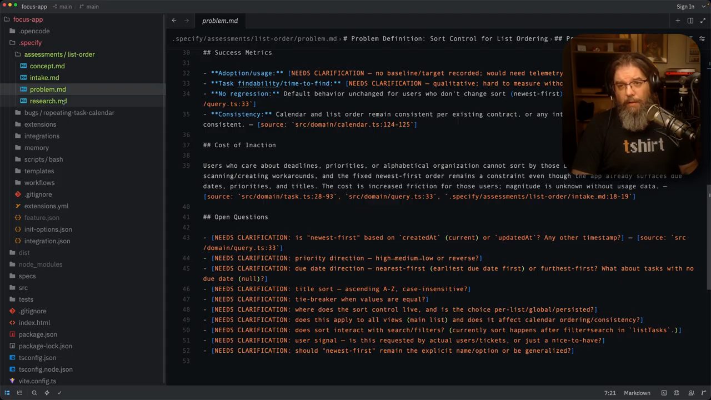This screenshot has width=711, height=400.
Task: Open project search magnifier icon
Action: click(34, 393)
